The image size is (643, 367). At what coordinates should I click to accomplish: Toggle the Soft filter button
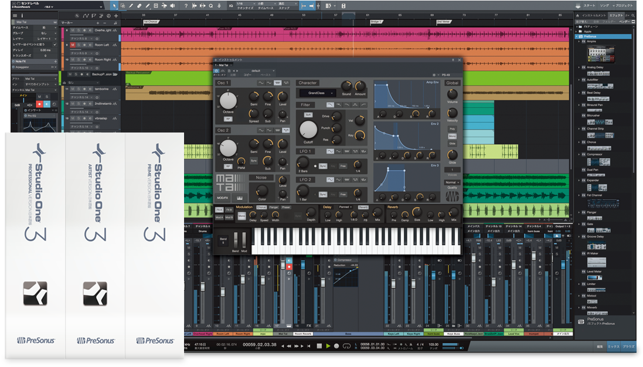tap(308, 115)
